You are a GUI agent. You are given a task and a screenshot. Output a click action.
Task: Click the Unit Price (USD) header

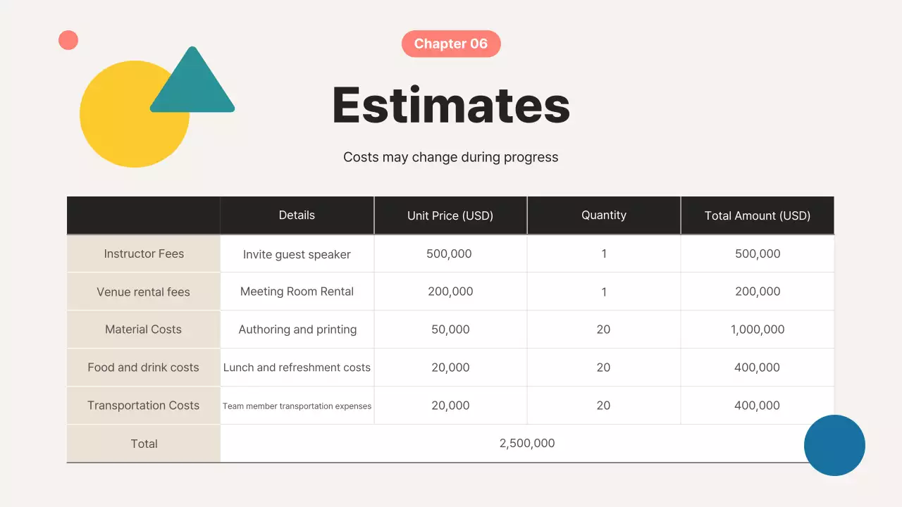click(450, 216)
